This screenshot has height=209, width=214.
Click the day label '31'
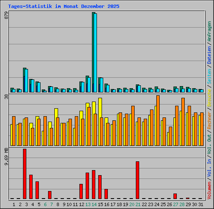201,204
